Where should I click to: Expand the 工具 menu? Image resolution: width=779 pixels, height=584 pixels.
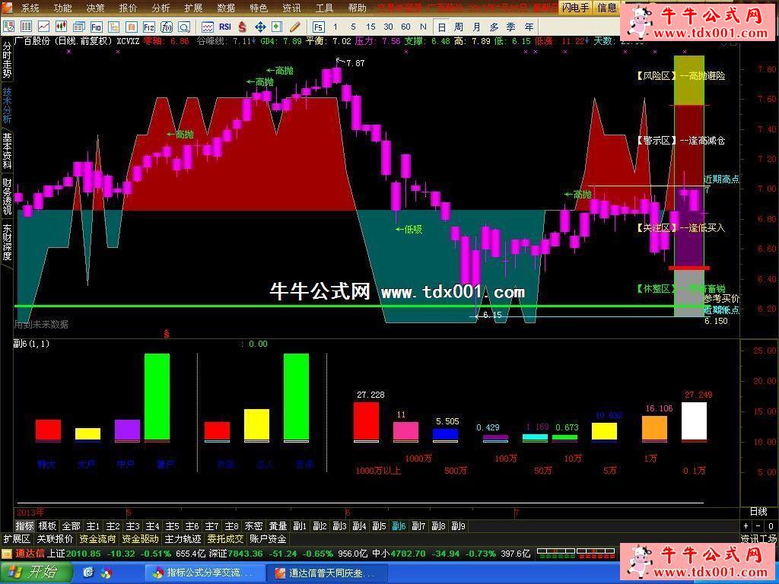(x=324, y=8)
